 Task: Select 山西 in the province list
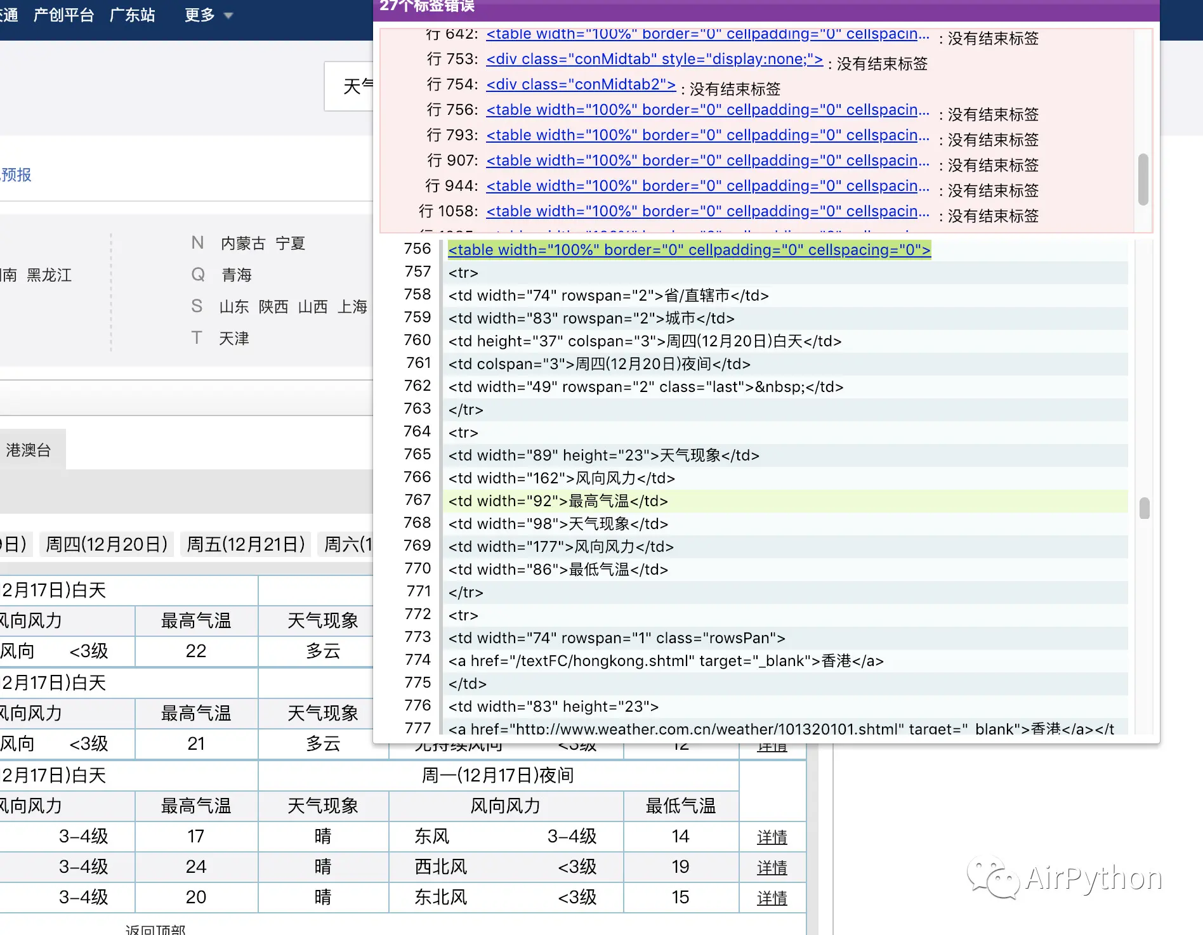point(313,307)
